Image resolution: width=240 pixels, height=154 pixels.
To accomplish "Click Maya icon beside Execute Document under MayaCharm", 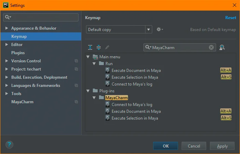I will click(x=108, y=111).
